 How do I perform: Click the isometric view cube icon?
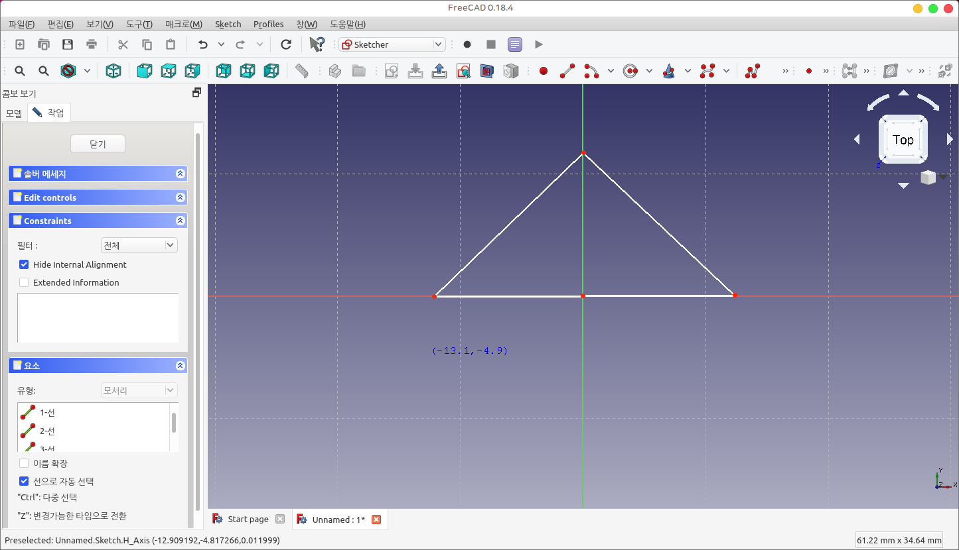pyautogui.click(x=113, y=71)
